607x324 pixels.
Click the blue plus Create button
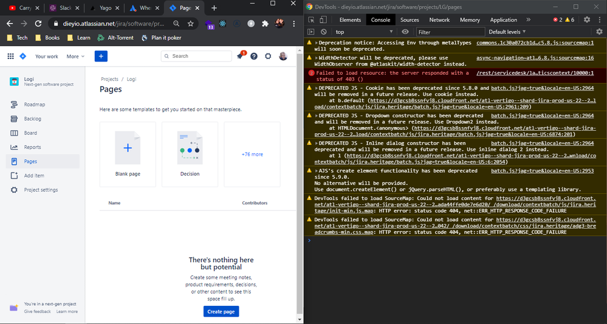(x=101, y=56)
